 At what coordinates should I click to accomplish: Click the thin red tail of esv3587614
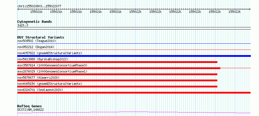click(x=235, y=68)
